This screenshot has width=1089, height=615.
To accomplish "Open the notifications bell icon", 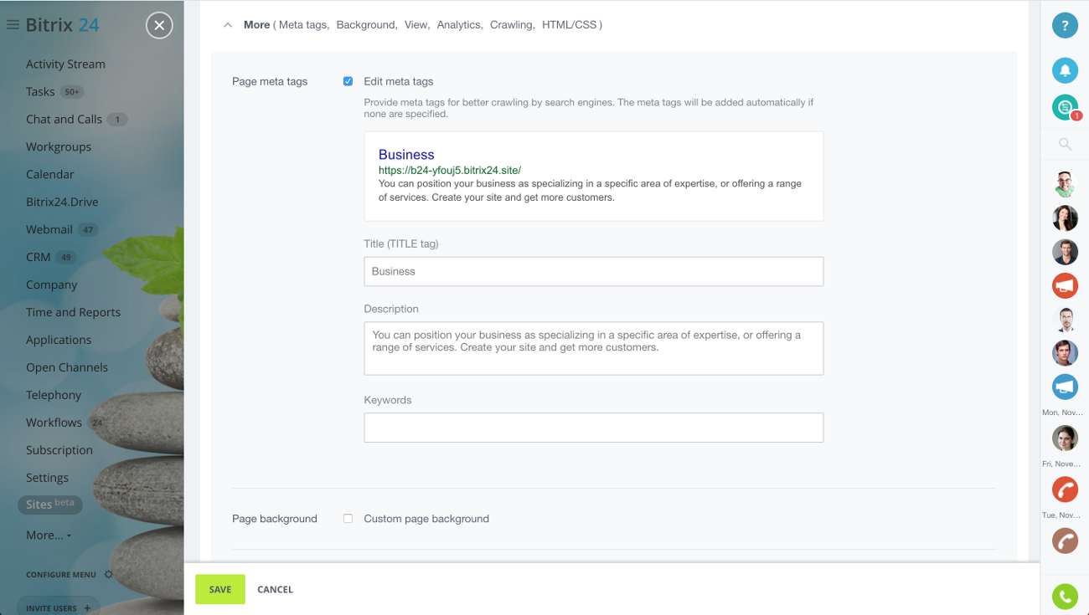I will [1065, 70].
